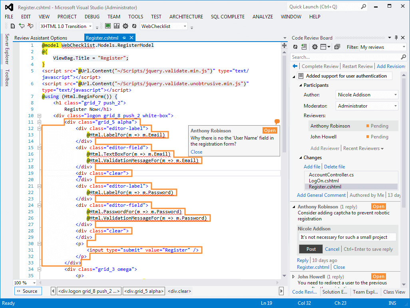
Task: Click the Visual Studio logo icon
Action: coord(9,7)
